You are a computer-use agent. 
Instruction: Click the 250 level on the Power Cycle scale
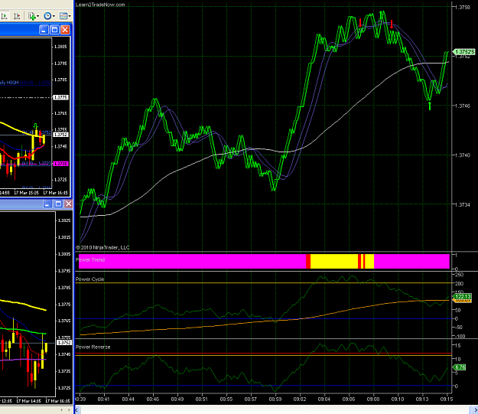point(460,275)
